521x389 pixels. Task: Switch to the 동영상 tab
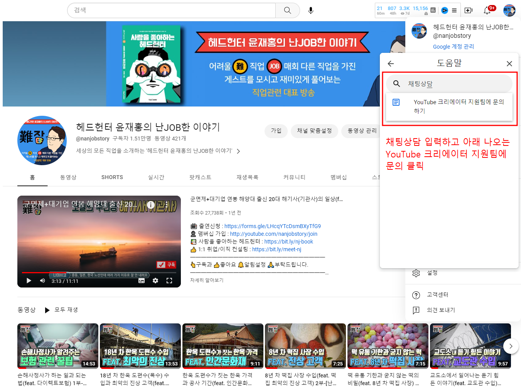68,177
